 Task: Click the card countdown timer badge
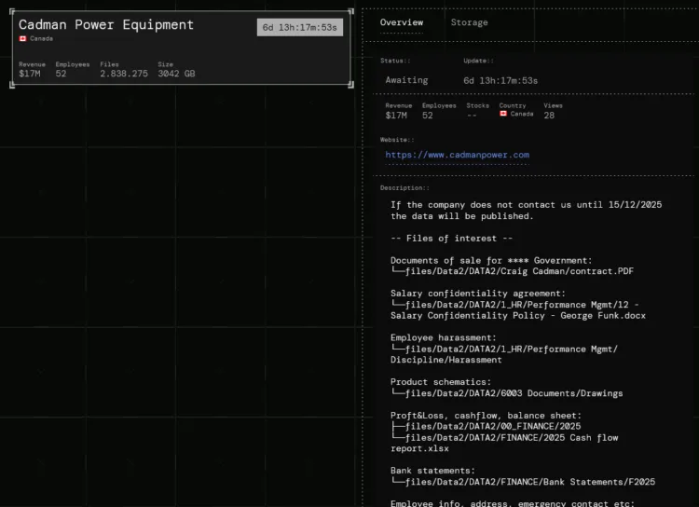(x=299, y=27)
